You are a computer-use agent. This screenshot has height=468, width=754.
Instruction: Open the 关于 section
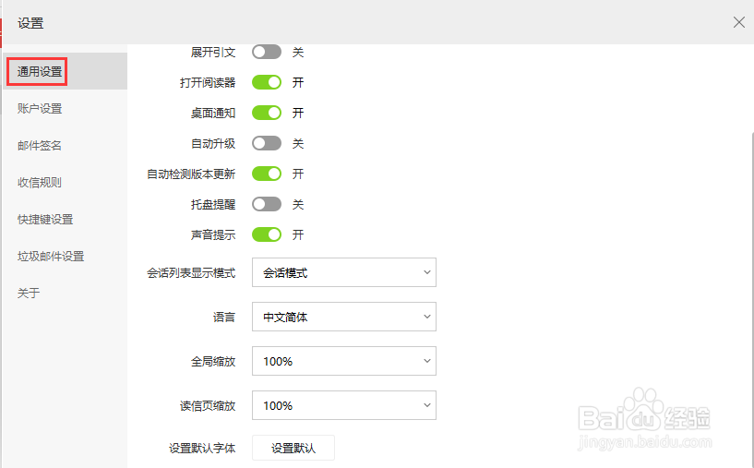[x=29, y=293]
